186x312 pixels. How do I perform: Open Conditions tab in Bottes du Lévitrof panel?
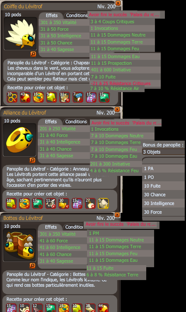(x=74, y=227)
